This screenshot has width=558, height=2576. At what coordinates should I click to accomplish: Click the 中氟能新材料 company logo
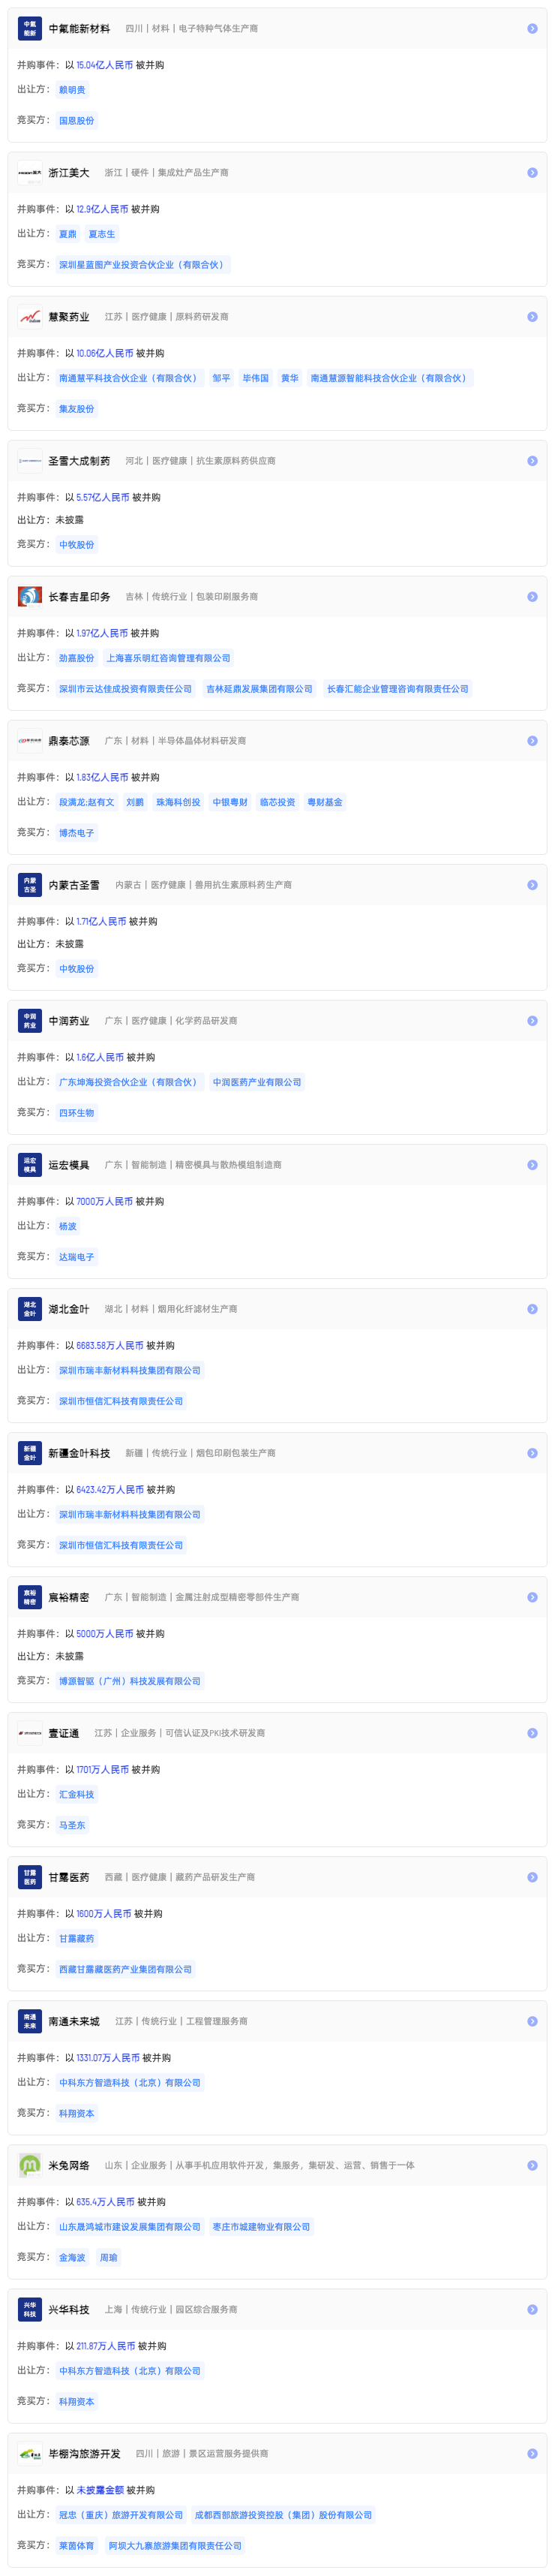coord(30,29)
